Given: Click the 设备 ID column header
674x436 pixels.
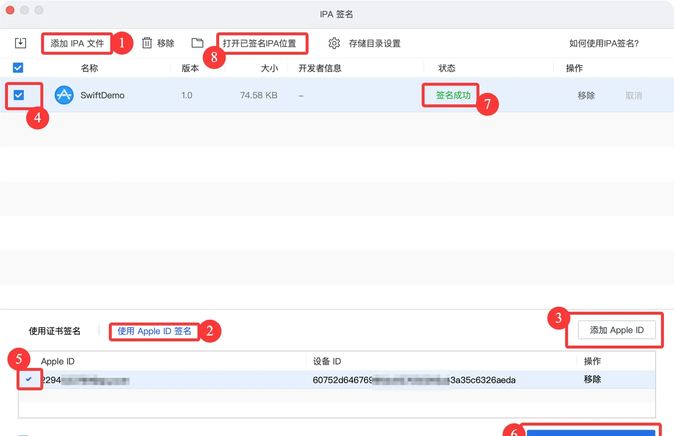Looking at the screenshot, I should 327,361.
